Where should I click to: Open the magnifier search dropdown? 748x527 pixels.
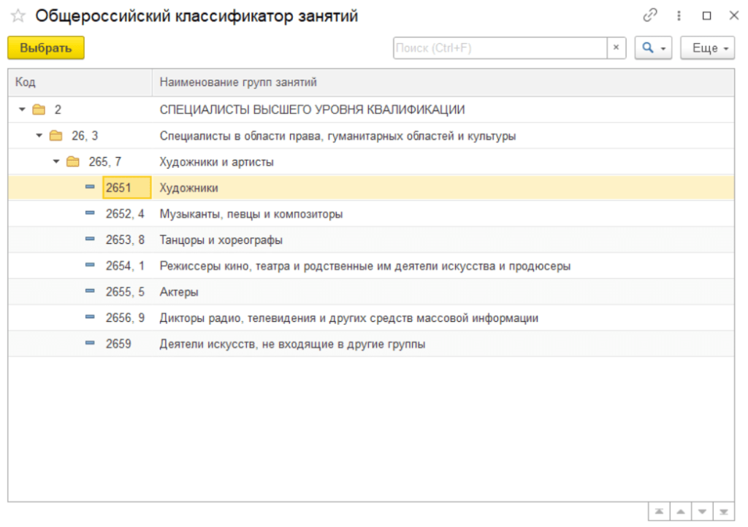pos(653,47)
